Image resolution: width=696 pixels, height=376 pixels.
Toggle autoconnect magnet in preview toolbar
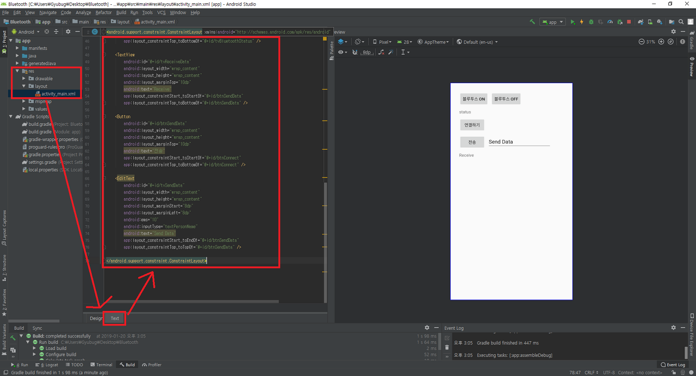355,52
